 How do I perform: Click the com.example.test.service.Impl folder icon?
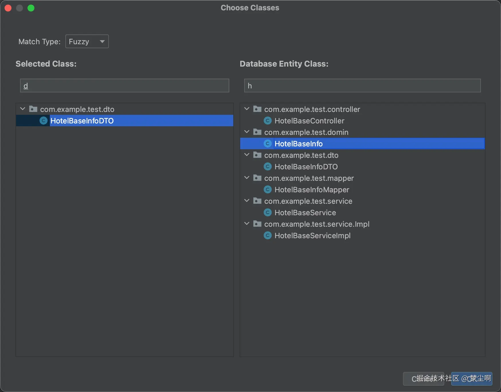point(257,224)
